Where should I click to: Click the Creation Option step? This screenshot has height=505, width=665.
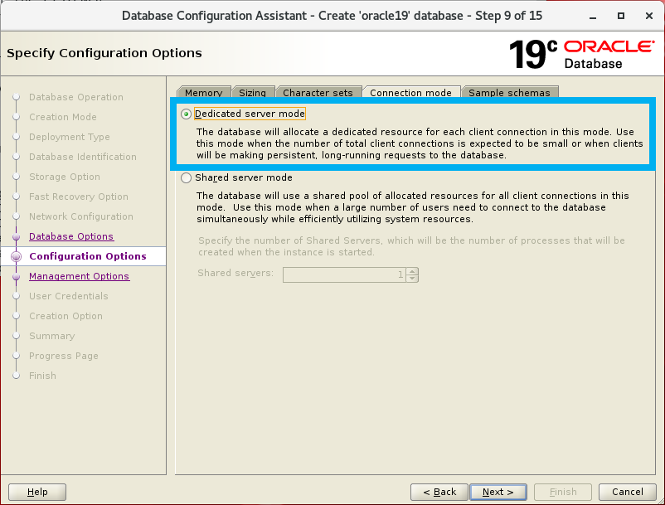pos(66,316)
